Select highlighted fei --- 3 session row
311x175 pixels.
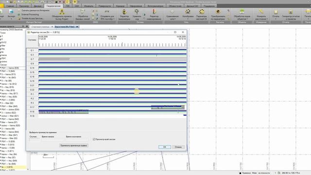[13, 167]
